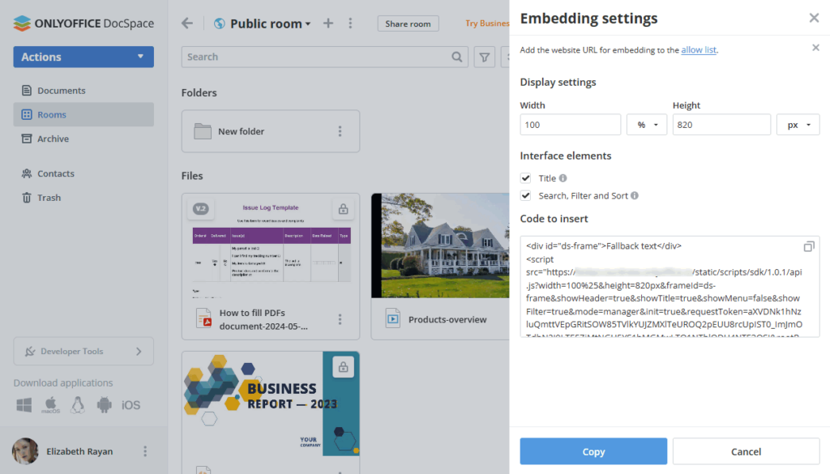Viewport: 830px width, 474px height.
Task: Click the Title info icon
Action: click(563, 178)
